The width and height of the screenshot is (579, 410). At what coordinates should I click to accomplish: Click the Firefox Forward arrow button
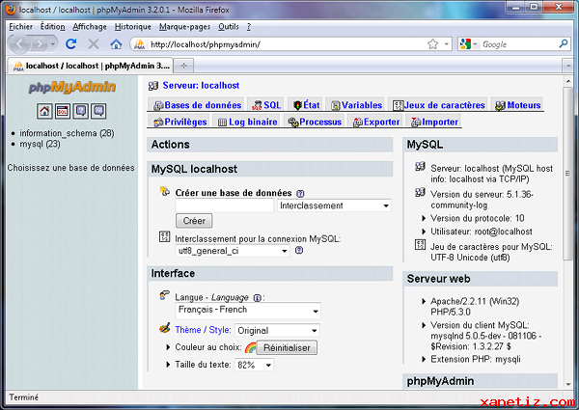click(x=40, y=44)
